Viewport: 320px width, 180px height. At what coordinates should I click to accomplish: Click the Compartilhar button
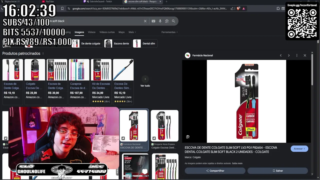pos(215,171)
